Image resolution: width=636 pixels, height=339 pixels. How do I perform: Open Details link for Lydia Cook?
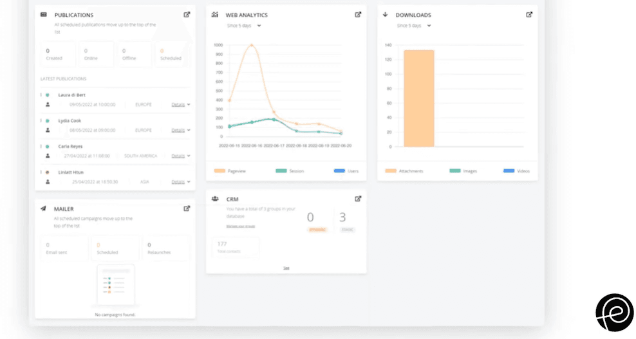[178, 130]
